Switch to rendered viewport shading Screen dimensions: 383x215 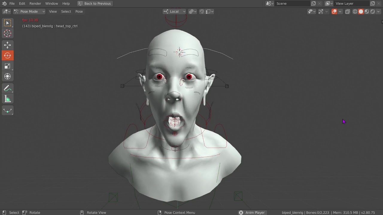click(373, 11)
